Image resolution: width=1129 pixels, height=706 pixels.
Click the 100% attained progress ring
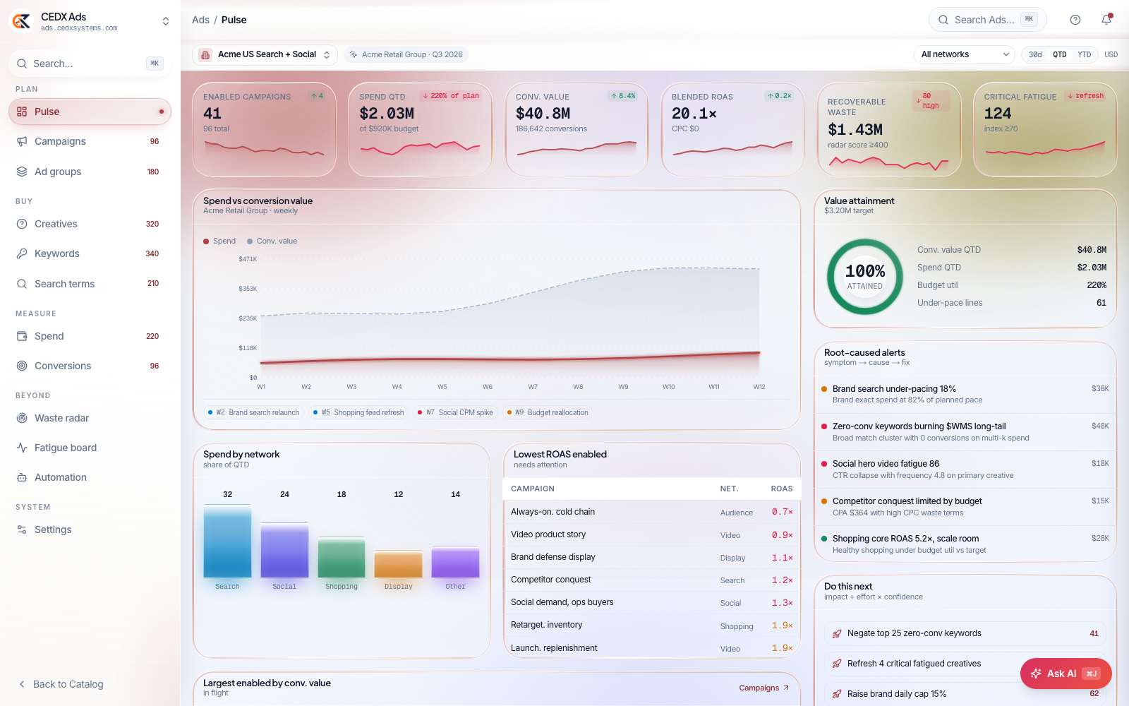[865, 277]
